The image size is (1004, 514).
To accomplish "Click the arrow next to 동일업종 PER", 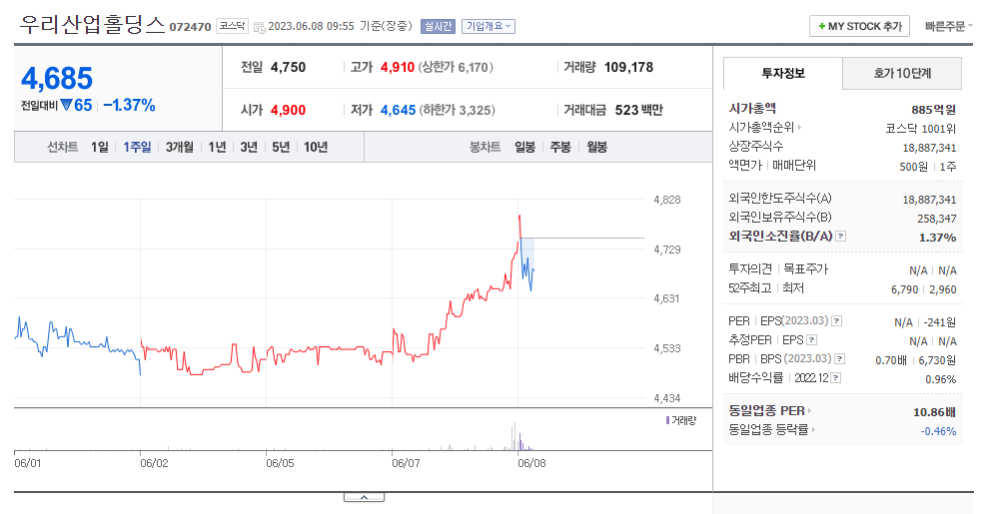I will click(x=809, y=411).
